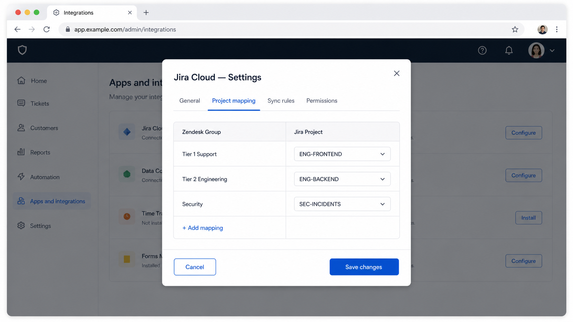Click the shield logo in header
This screenshot has width=573, height=322.
pyautogui.click(x=22, y=50)
